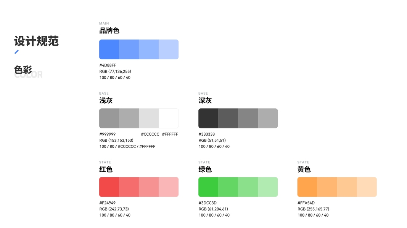Pick the darkest orange-yellow swatch

(x=307, y=187)
